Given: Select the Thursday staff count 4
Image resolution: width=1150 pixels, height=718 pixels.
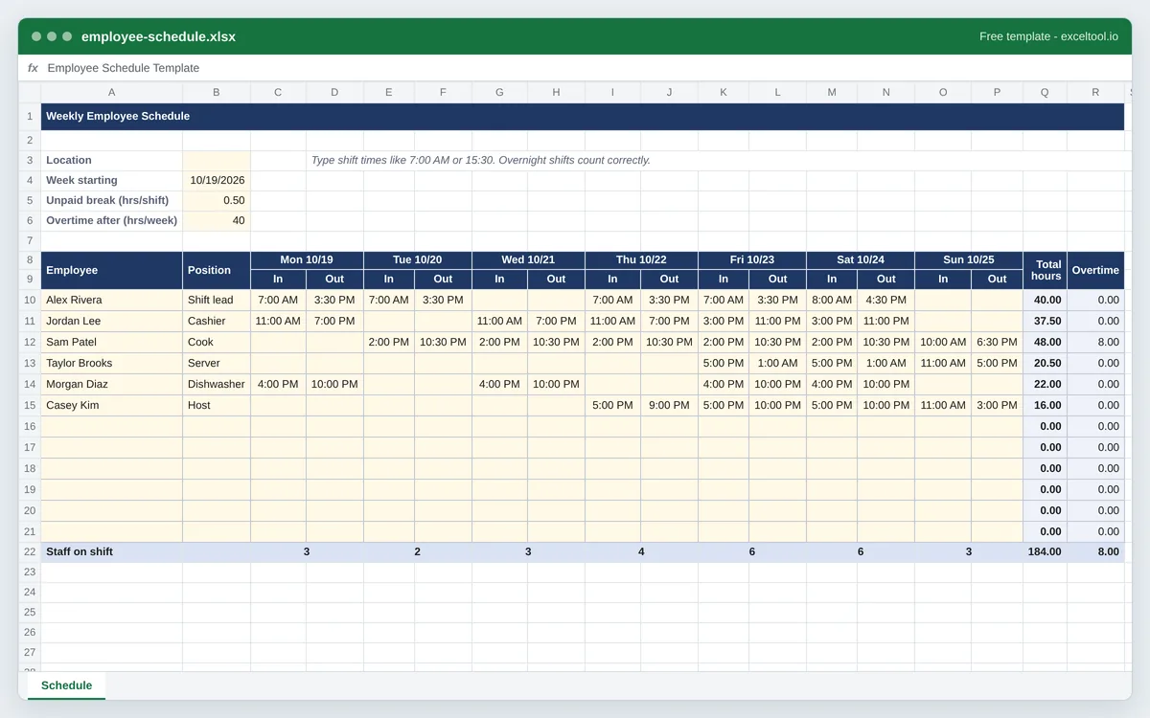Looking at the screenshot, I should click(x=641, y=551).
